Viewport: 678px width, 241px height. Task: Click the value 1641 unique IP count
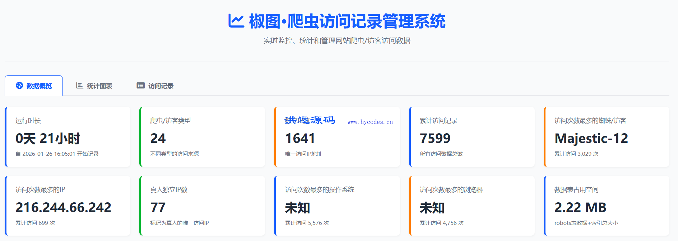[x=300, y=138]
